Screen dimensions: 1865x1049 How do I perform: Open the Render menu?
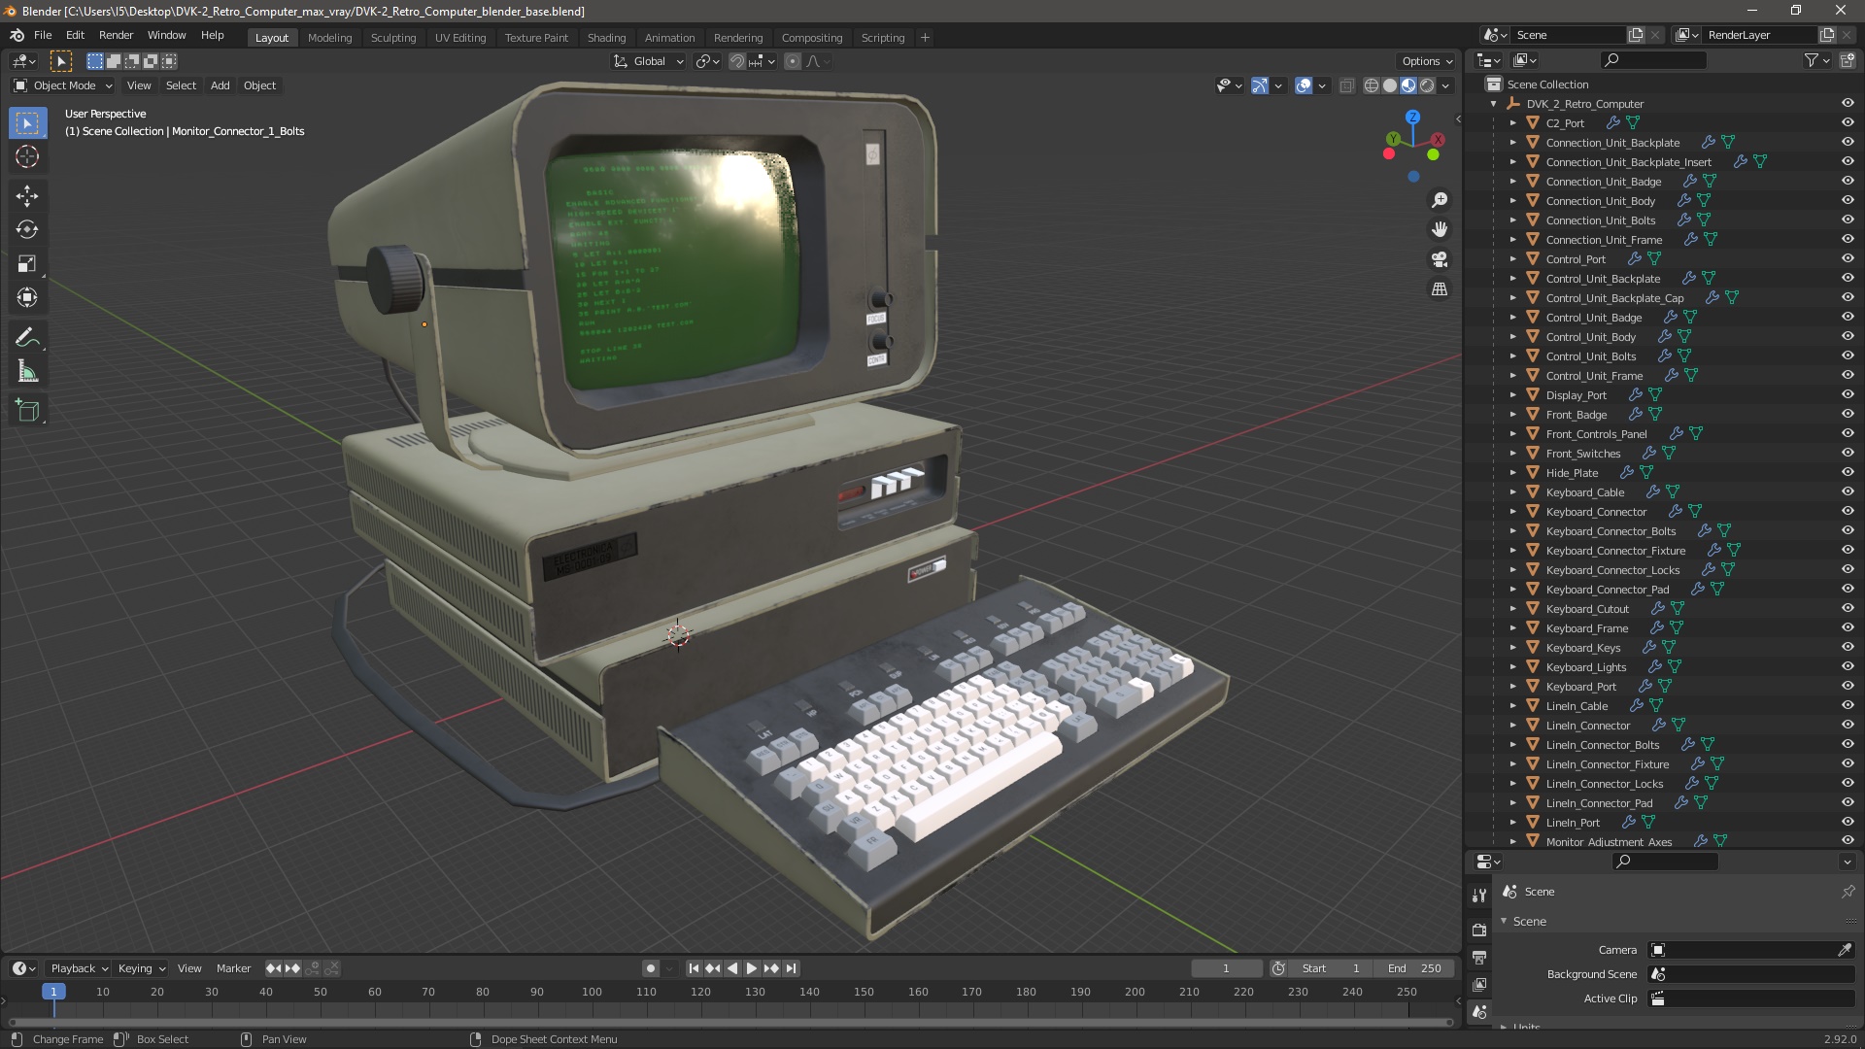point(116,35)
